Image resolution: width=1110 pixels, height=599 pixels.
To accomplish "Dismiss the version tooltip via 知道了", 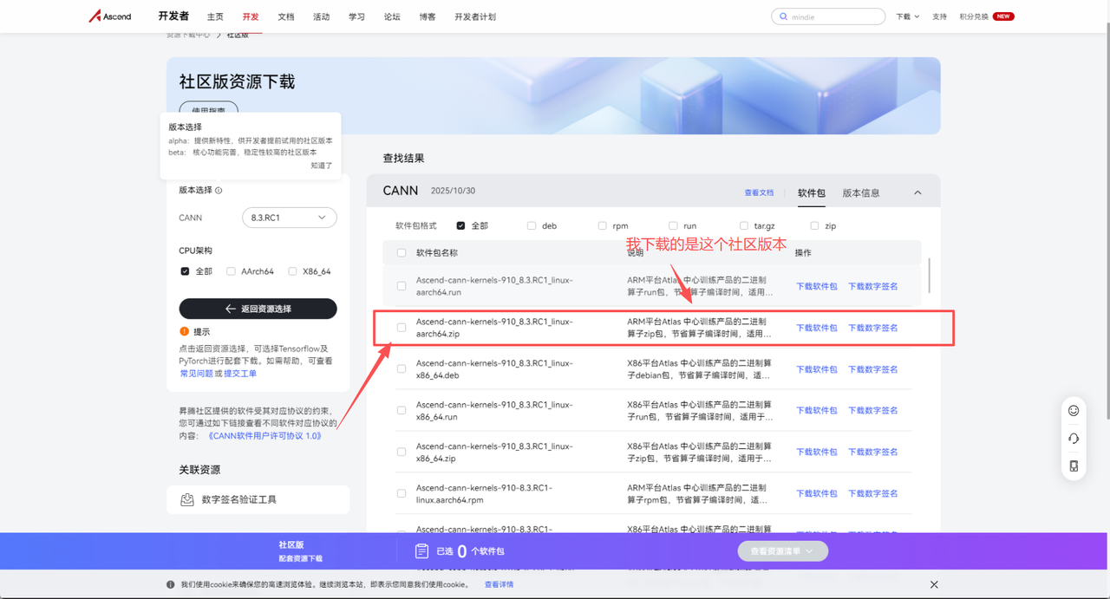I will pyautogui.click(x=321, y=165).
